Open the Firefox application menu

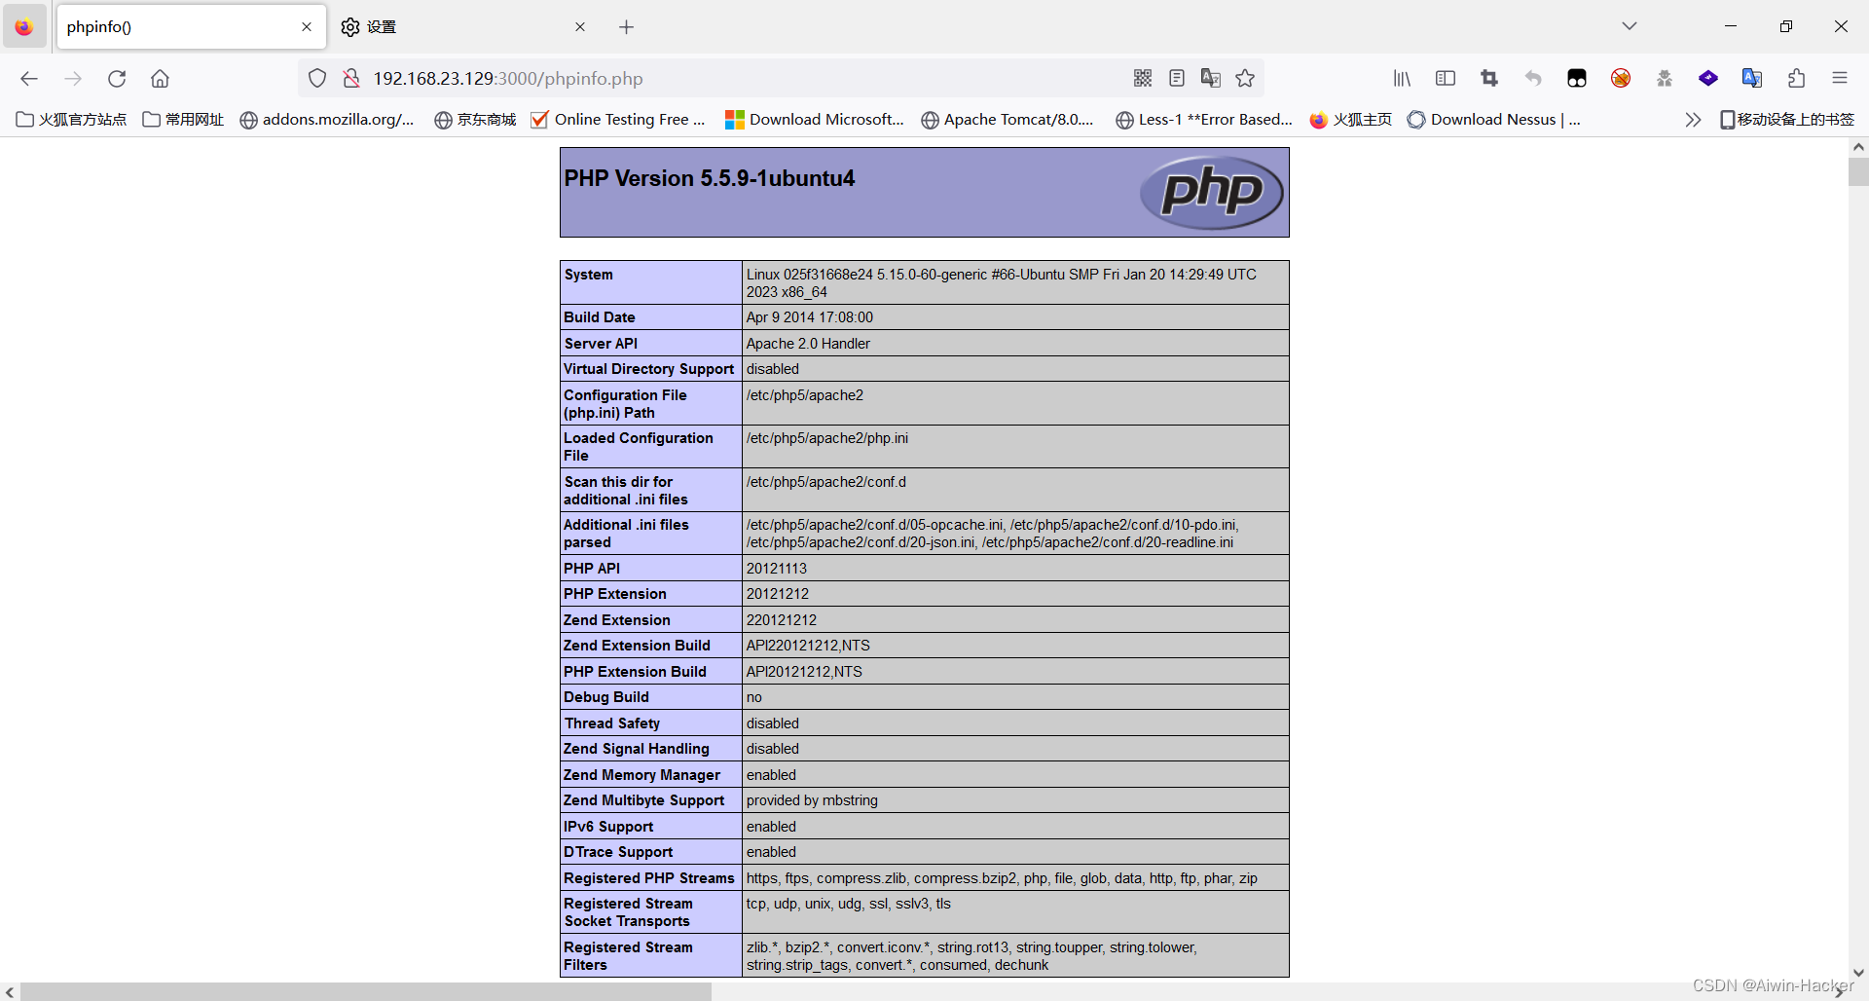1840,79
